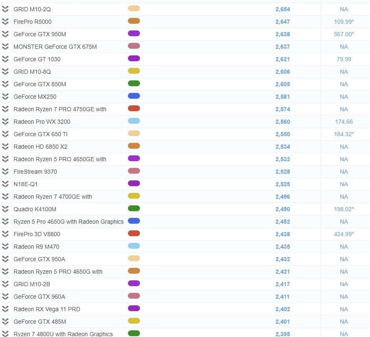The width and height of the screenshot is (370, 337).
Task: Expand the GeForce GTX 950A row chevron
Action: [5, 259]
